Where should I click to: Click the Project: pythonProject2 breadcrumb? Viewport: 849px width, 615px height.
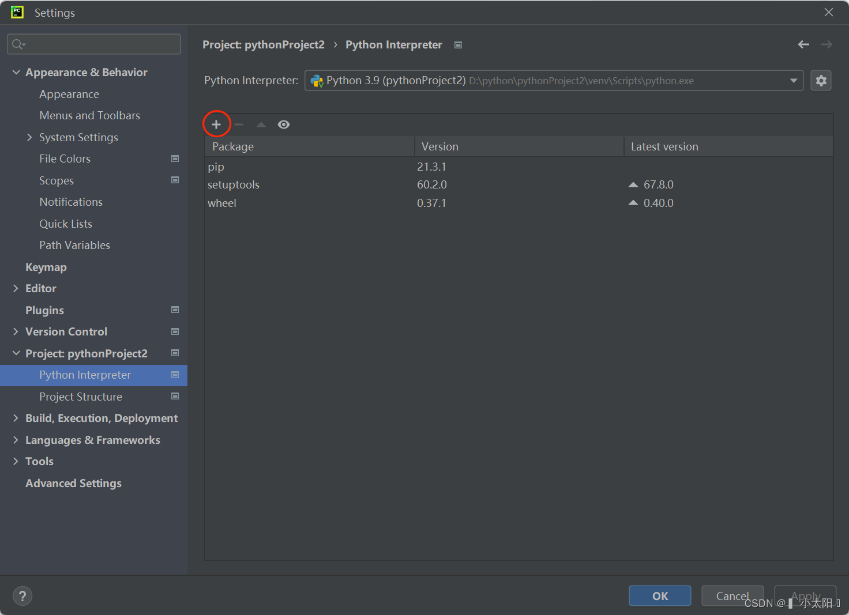[264, 44]
